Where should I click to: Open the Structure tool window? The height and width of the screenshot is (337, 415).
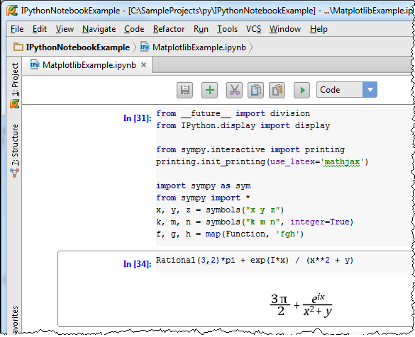point(15,151)
